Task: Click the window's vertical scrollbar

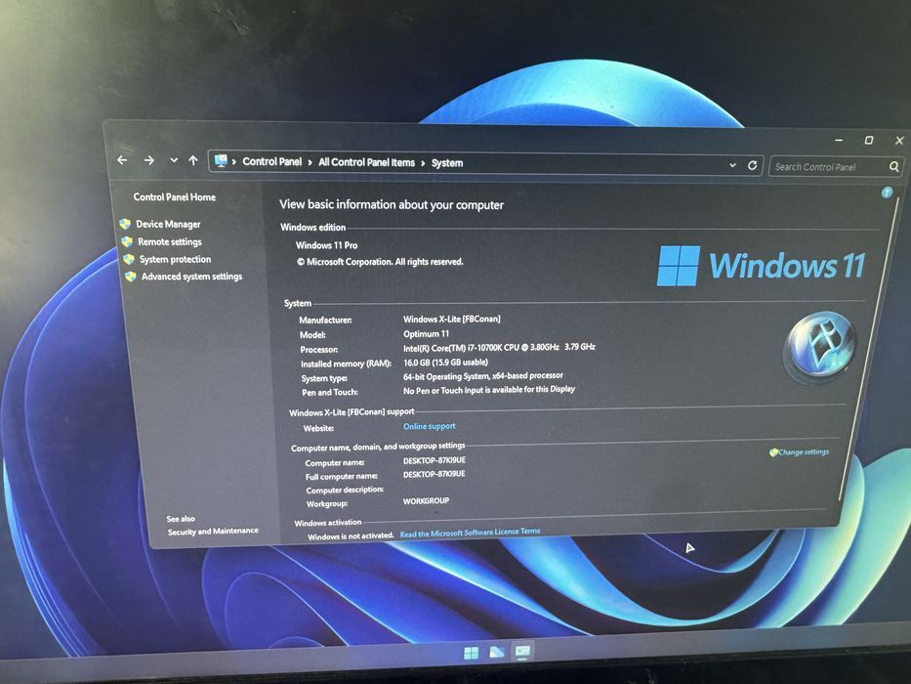Action: pyautogui.click(x=868, y=349)
